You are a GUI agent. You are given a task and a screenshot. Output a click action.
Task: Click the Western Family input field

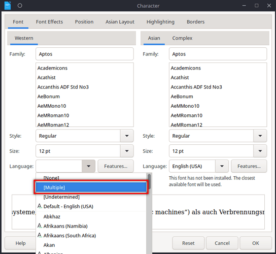[85, 54]
